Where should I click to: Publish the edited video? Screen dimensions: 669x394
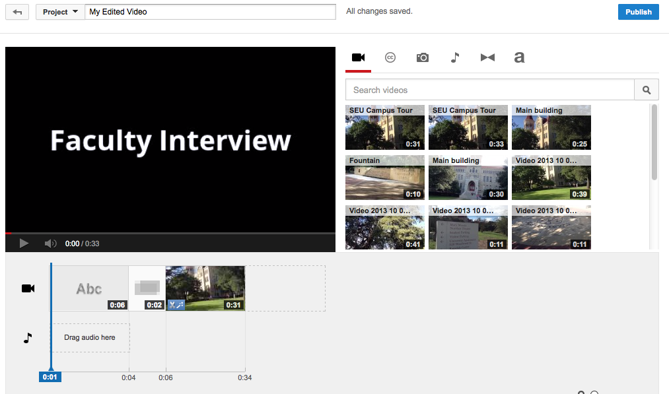pos(638,12)
